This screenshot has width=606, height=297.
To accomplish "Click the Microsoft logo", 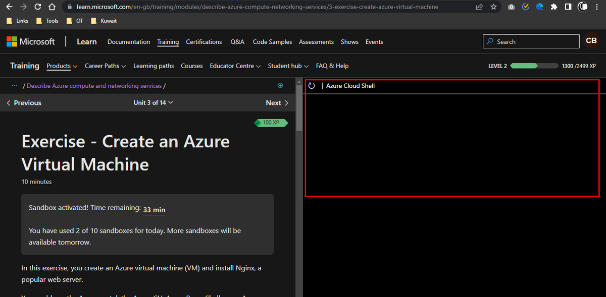I will click(31, 42).
